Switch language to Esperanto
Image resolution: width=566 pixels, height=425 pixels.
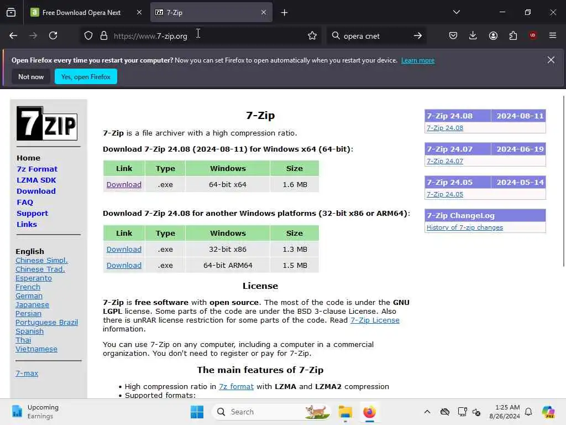[34, 278]
